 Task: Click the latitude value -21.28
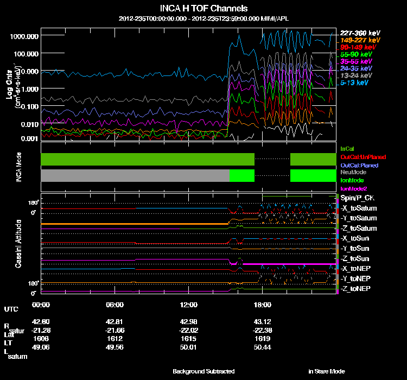click(41, 330)
